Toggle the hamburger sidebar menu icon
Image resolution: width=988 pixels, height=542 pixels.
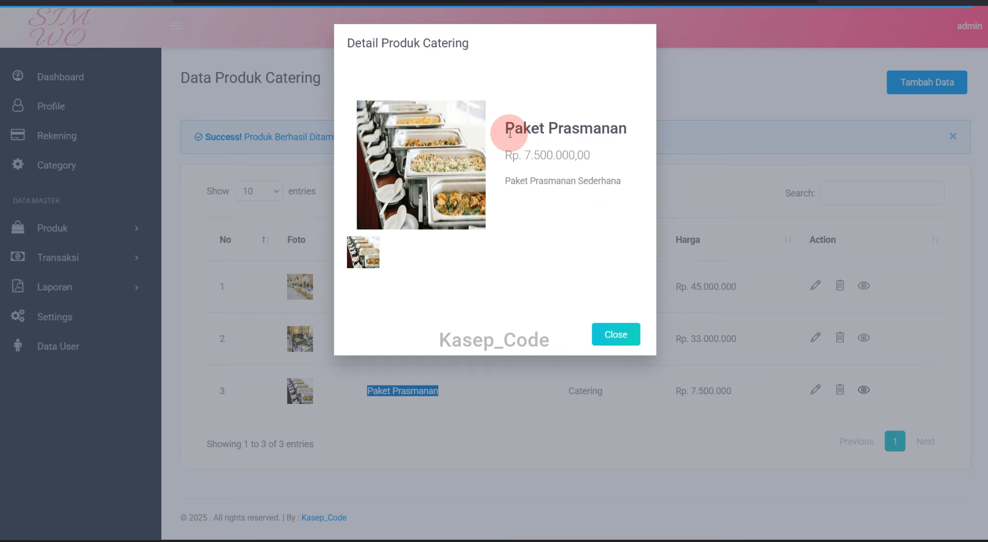[x=175, y=26]
